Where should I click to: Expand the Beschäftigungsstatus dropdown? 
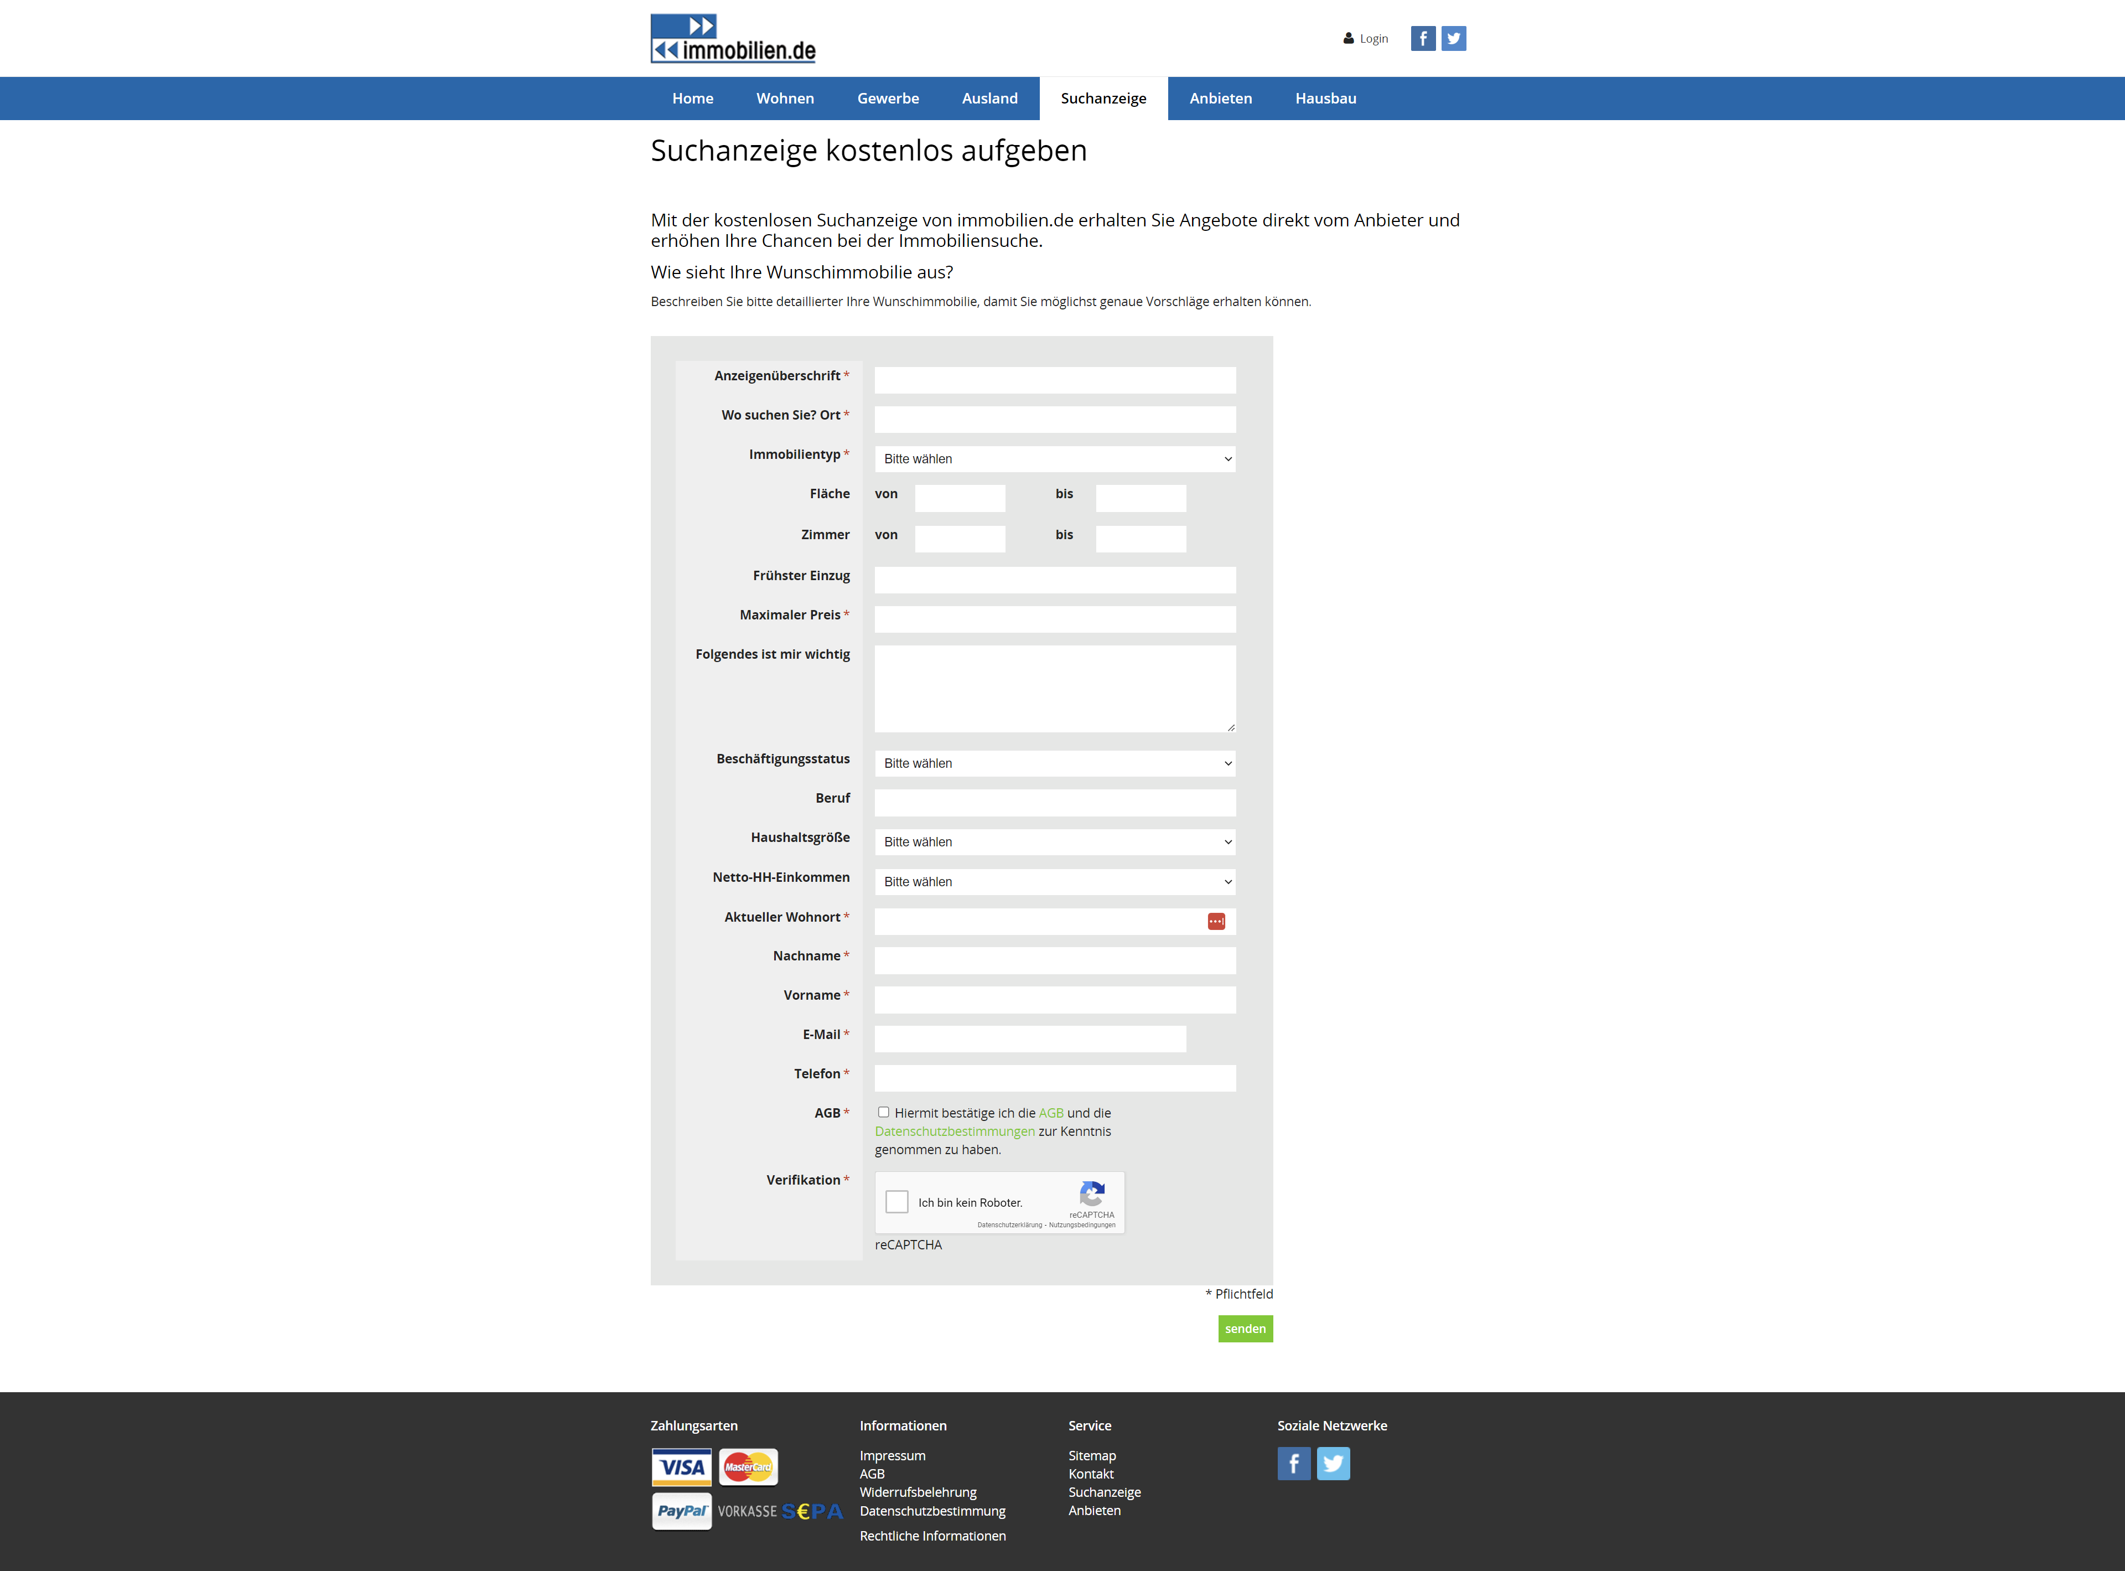[x=1054, y=763]
